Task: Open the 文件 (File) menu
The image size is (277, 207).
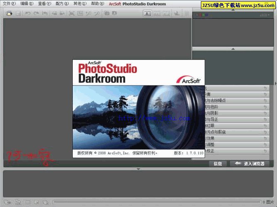Action: [9, 3]
